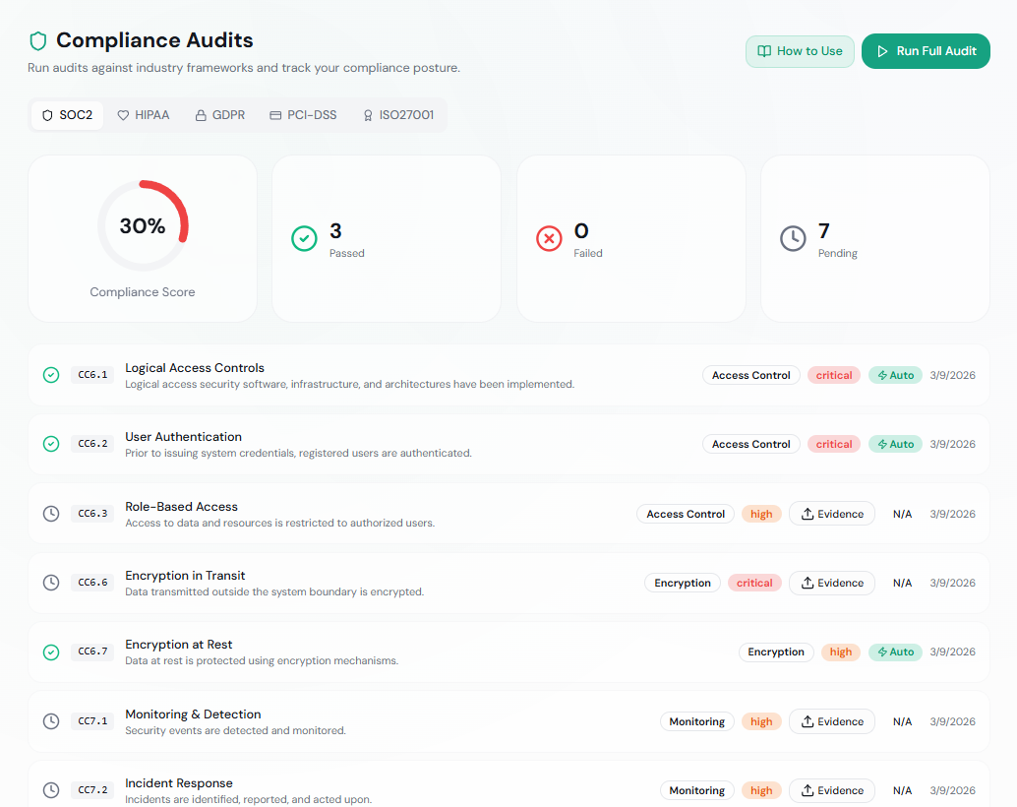The width and height of the screenshot is (1017, 807).
Task: Click the red X icon on Failed card
Action: click(x=549, y=238)
